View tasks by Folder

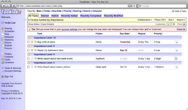point(47,11)
